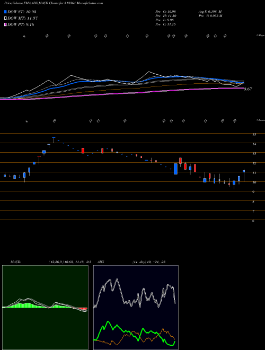Screen dimensions: 265x350
Task: Click the 'Pre C: 11.15' value
Action: tap(165, 24)
